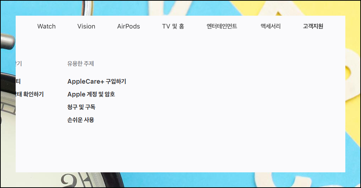
Task: Open the 액세서리 menu item
Action: 271,26
